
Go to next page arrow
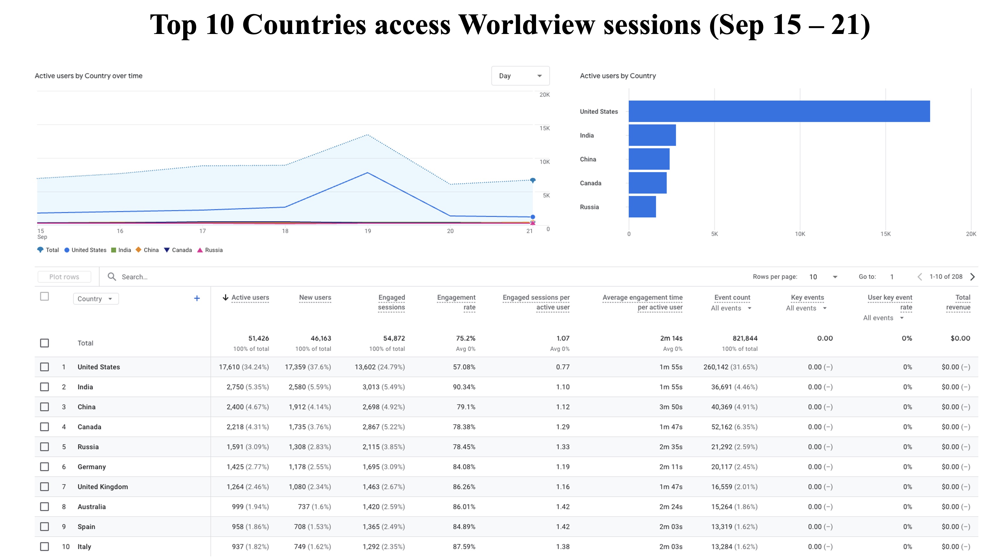point(973,277)
